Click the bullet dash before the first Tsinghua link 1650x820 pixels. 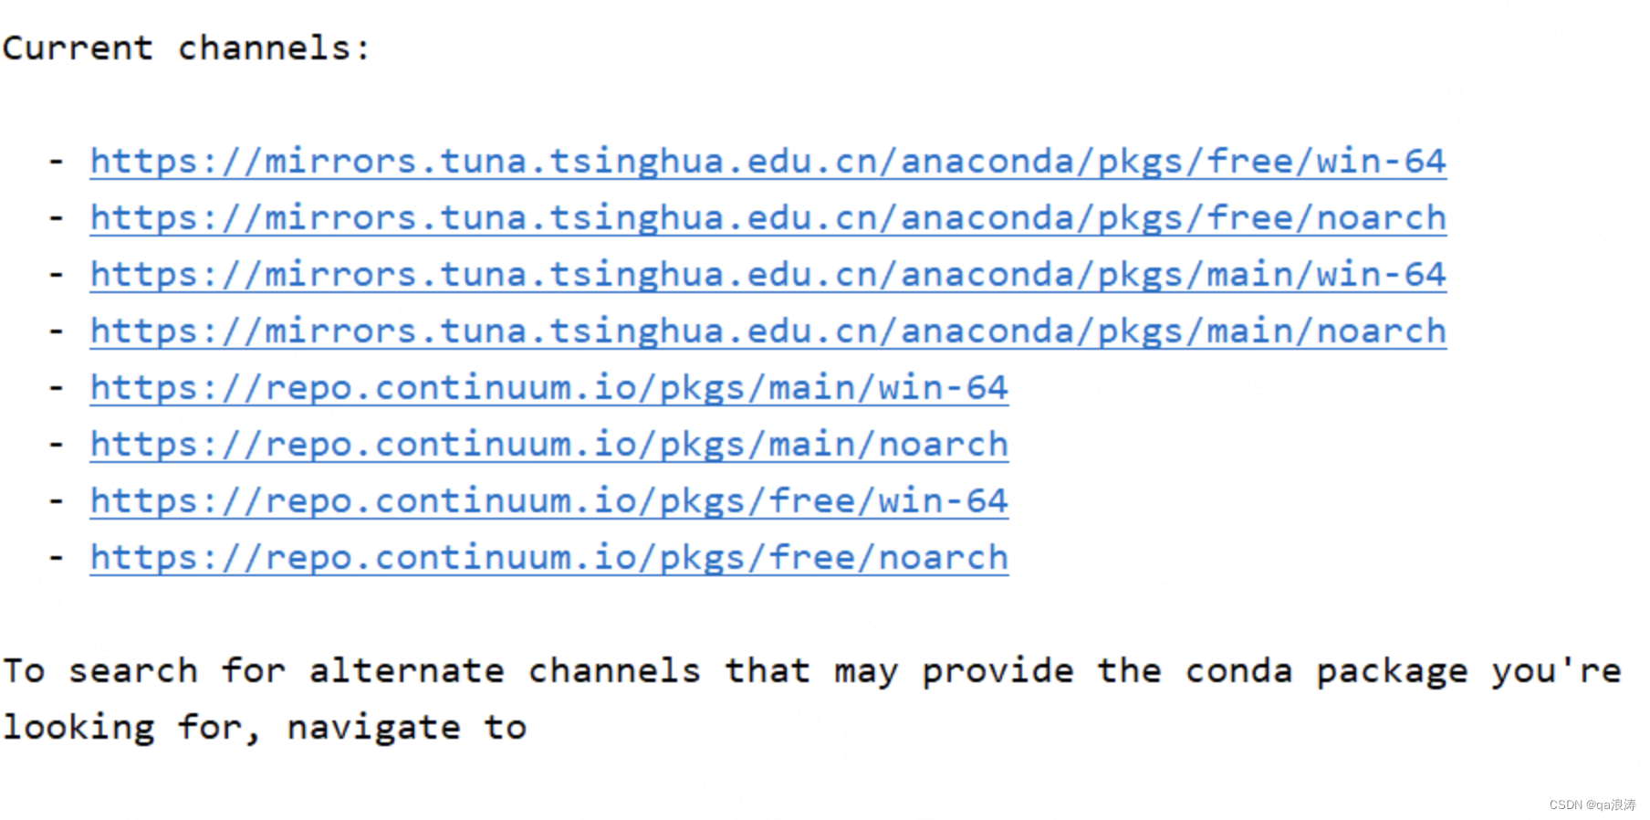57,162
